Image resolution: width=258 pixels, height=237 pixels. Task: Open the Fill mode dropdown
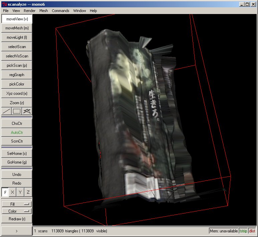[x=17, y=204]
